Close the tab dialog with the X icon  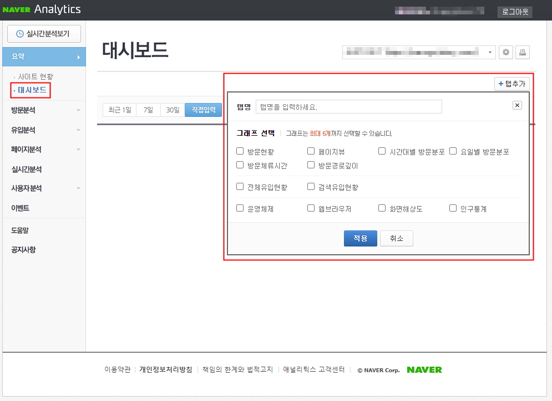[x=516, y=105]
